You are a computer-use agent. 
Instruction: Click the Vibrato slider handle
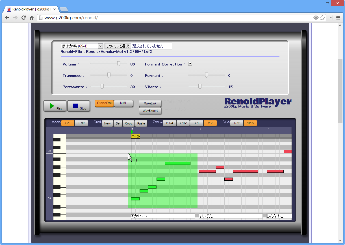click(x=200, y=86)
